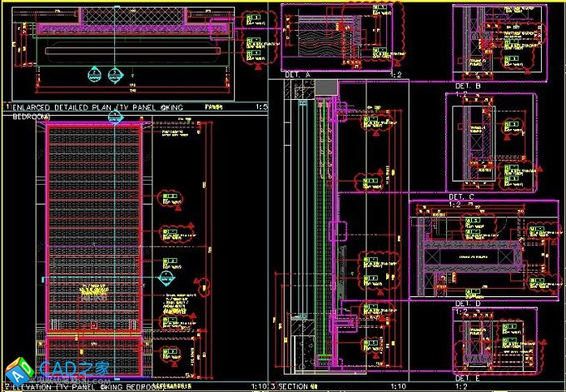566x392 pixels.
Task: Click the DET. D label
Action: [x=468, y=303]
